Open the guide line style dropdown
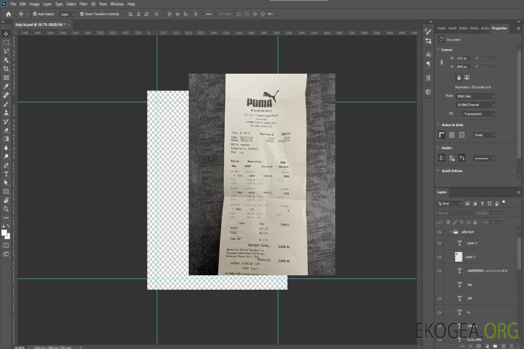 [x=484, y=159]
